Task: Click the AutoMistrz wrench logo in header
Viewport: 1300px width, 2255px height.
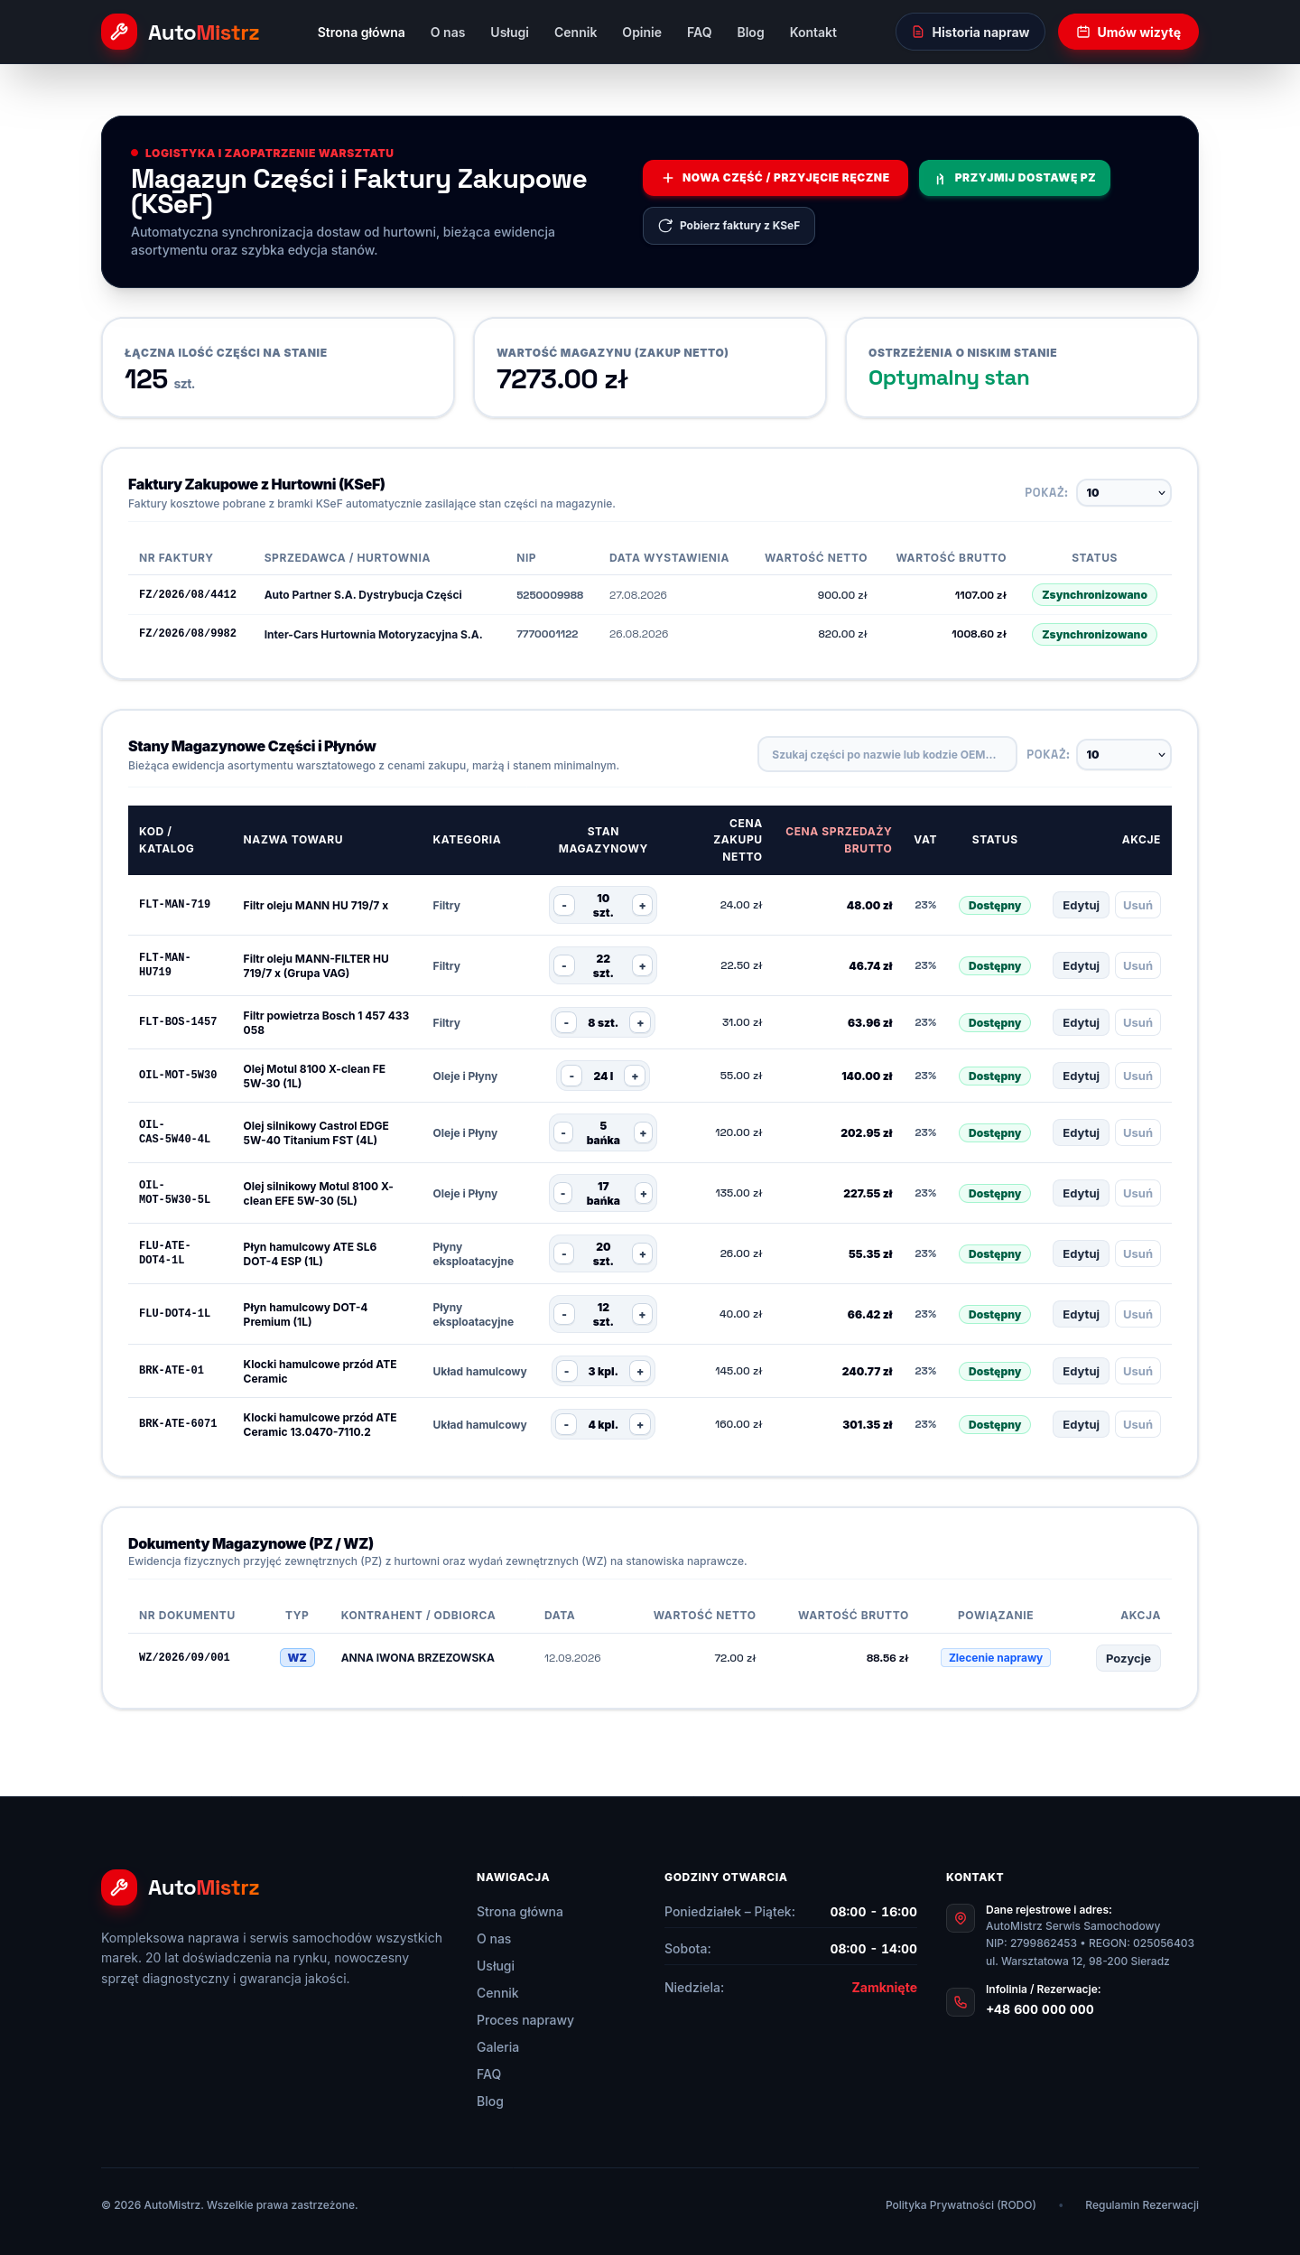Action: click(x=119, y=33)
